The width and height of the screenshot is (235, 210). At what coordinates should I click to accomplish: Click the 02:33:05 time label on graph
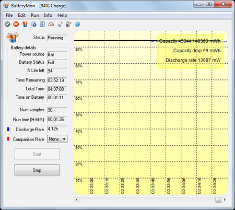pos(92,186)
